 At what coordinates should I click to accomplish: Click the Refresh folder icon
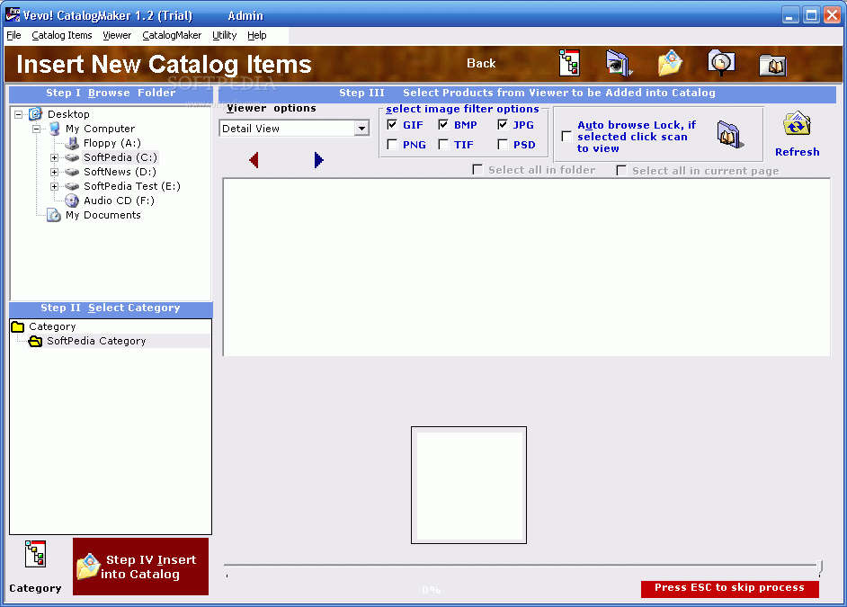coord(797,124)
